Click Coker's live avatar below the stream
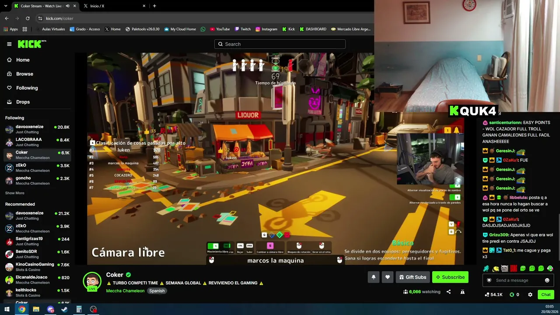Image resolution: width=560 pixels, height=315 pixels. pos(92,281)
